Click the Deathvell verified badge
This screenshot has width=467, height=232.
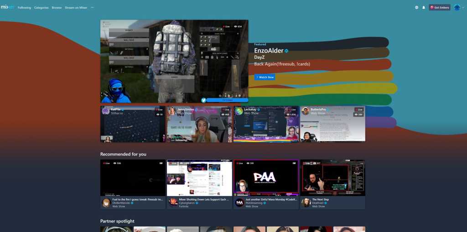(x=326, y=203)
